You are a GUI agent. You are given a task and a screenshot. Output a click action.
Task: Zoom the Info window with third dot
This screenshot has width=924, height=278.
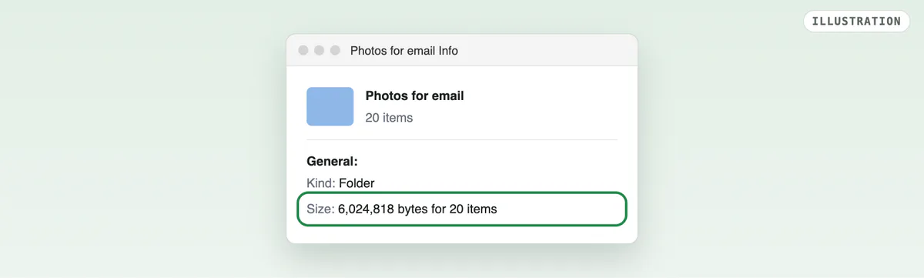tap(335, 51)
